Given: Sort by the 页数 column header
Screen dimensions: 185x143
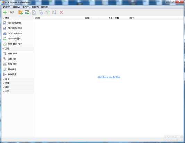Looking at the screenshot, I should 117,18.
